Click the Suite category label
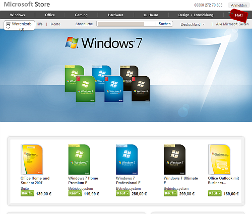Screen dimensions: 252x214 [25, 188]
